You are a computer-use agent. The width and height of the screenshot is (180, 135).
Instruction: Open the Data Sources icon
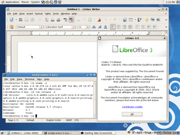(158, 20)
